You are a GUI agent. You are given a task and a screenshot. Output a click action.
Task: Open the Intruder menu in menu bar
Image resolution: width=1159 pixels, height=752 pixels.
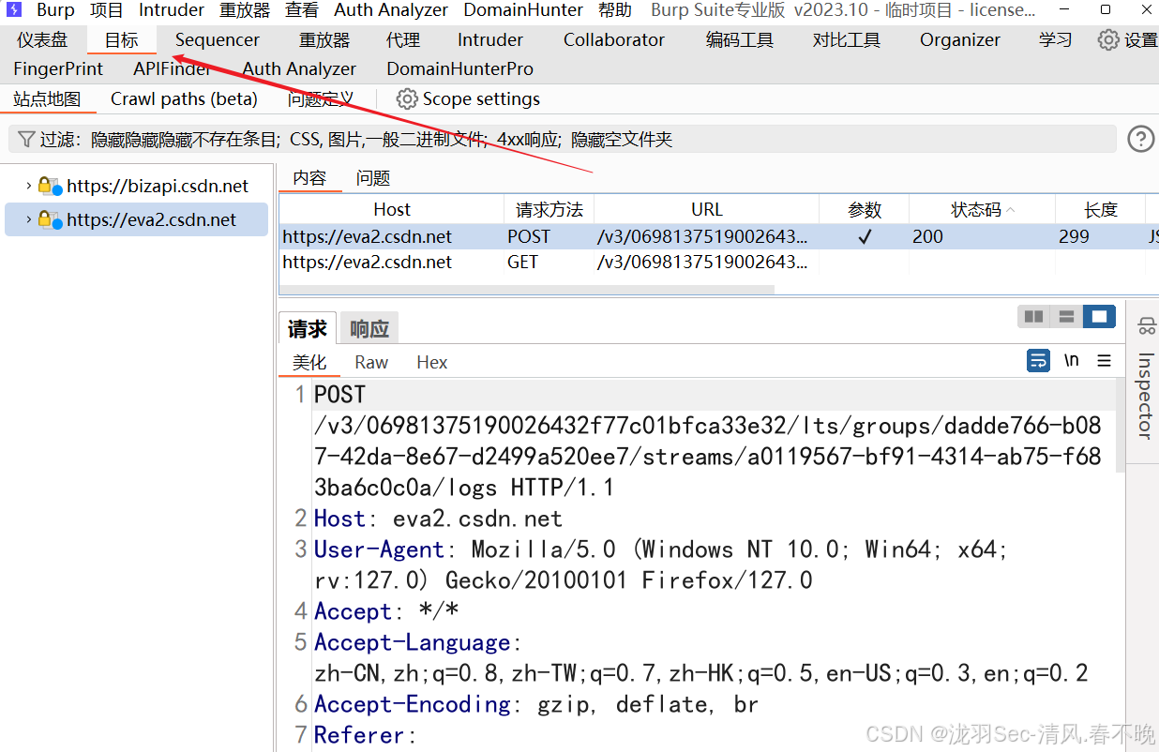click(172, 10)
